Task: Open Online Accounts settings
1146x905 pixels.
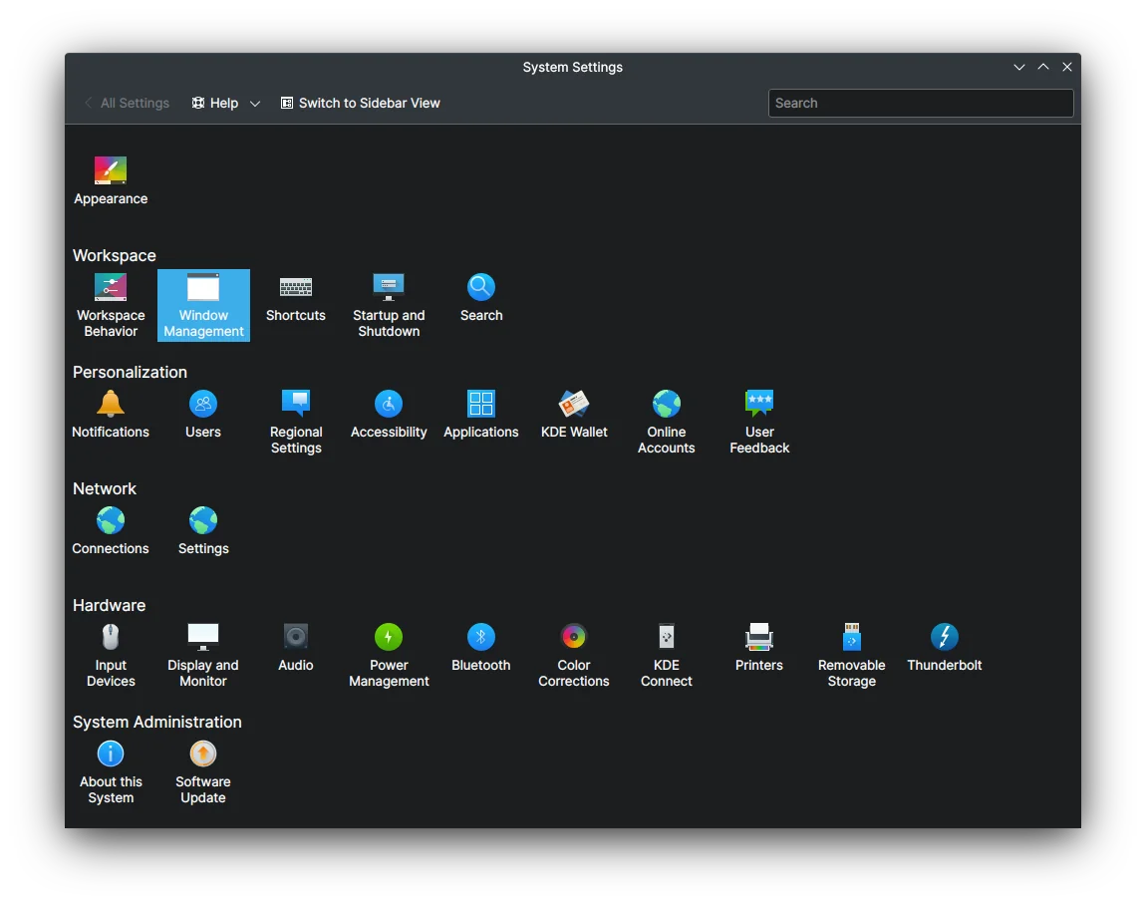Action: point(666,422)
